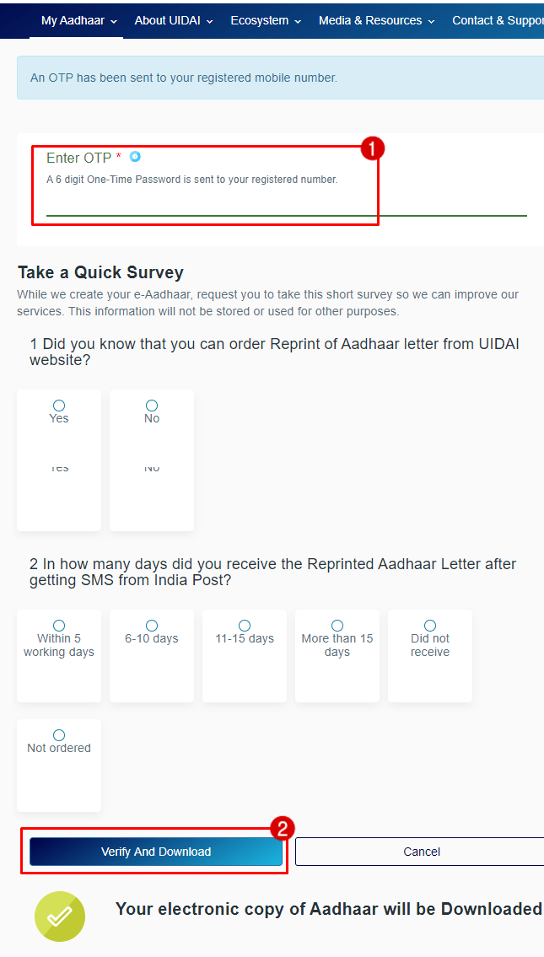Click the green checkmark success icon
This screenshot has width=544, height=957.
(x=59, y=917)
